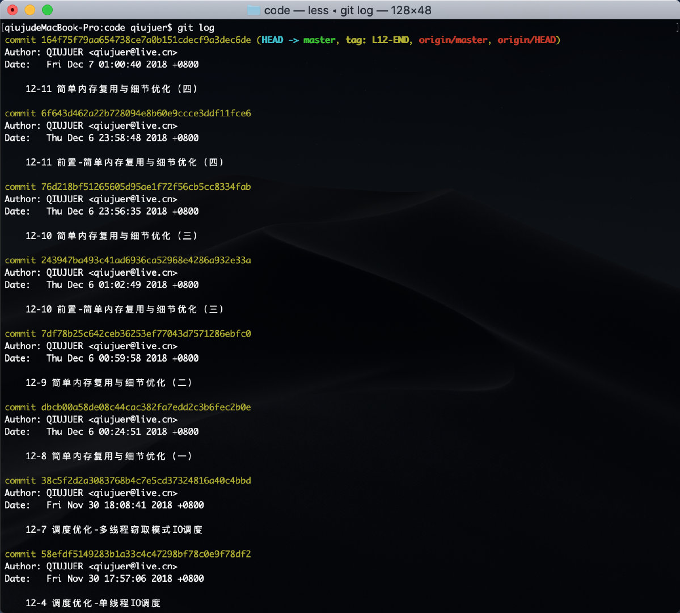Click the Author line of commit 7df78b2
The width and height of the screenshot is (680, 613).
click(x=91, y=346)
